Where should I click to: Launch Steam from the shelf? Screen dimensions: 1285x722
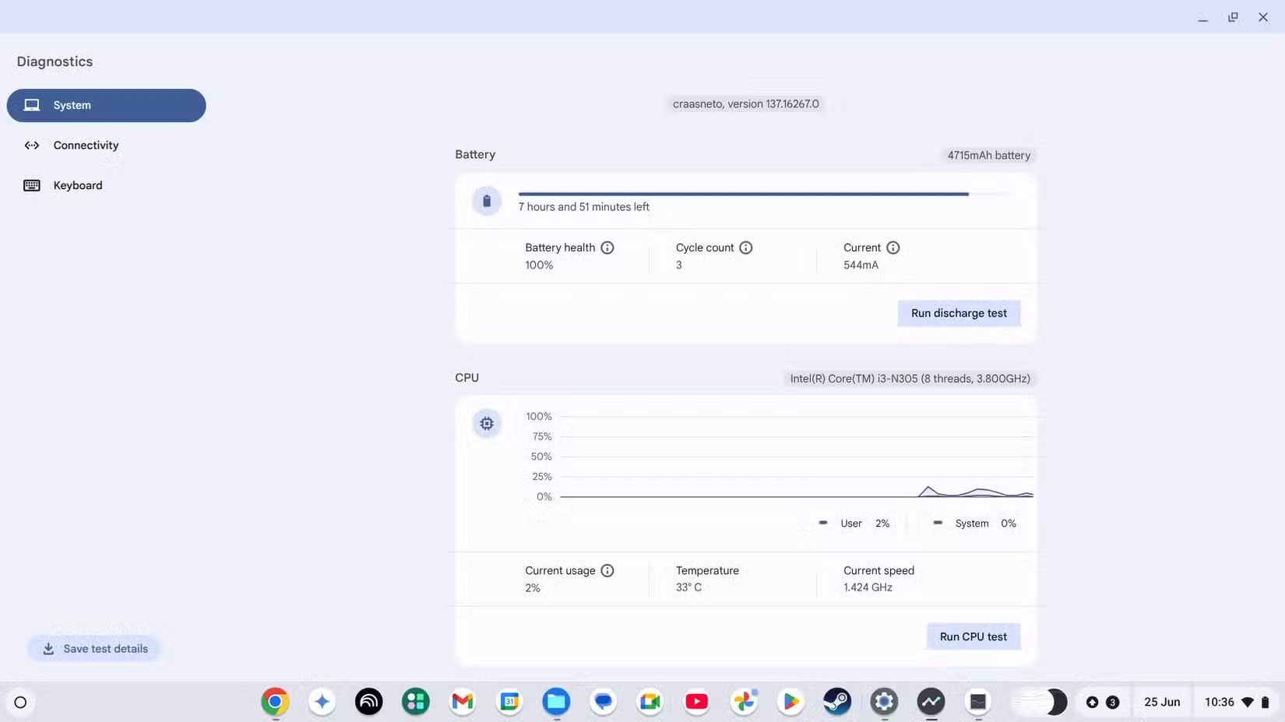(837, 702)
